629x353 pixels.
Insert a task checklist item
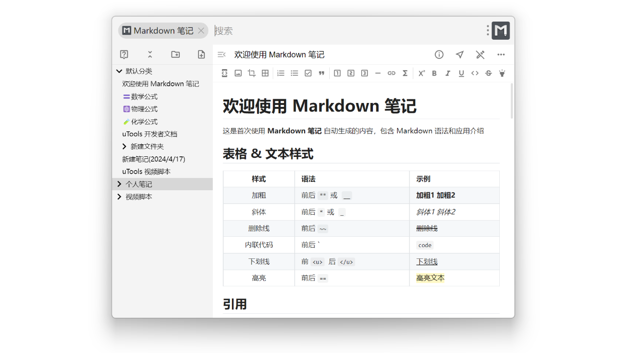(x=308, y=73)
